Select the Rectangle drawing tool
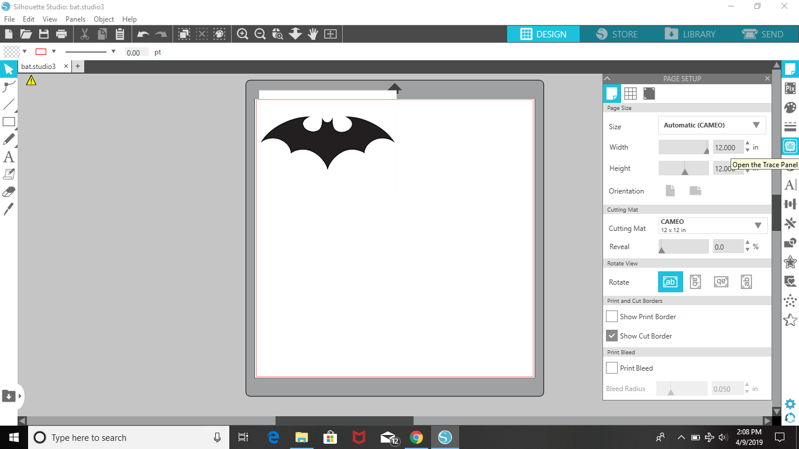Image resolution: width=799 pixels, height=449 pixels. [9, 122]
